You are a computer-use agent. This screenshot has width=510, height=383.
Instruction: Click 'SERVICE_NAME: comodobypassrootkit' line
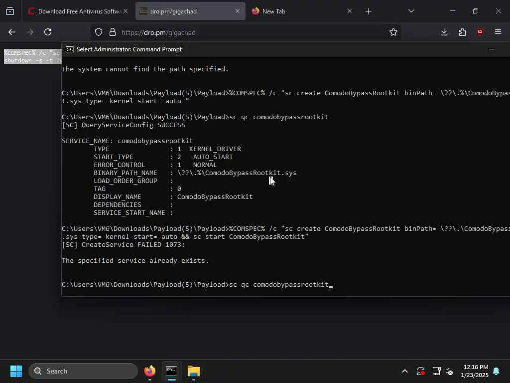[127, 141]
